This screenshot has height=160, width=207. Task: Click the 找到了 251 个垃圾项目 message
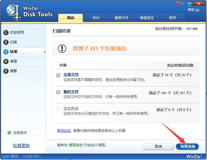tap(99, 48)
